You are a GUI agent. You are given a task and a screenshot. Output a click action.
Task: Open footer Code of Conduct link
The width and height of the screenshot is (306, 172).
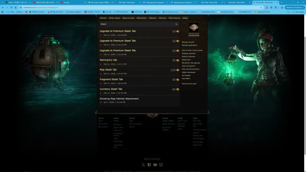tap(135, 124)
